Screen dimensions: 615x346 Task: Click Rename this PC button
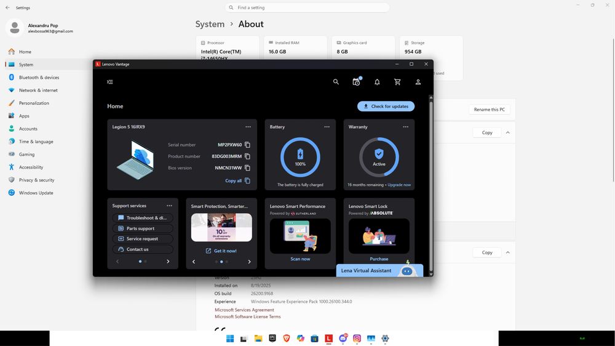point(489,110)
